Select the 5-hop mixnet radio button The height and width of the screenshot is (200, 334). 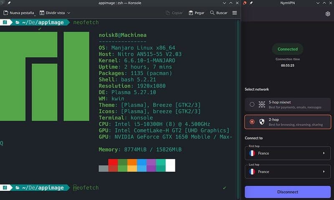pos(252,104)
